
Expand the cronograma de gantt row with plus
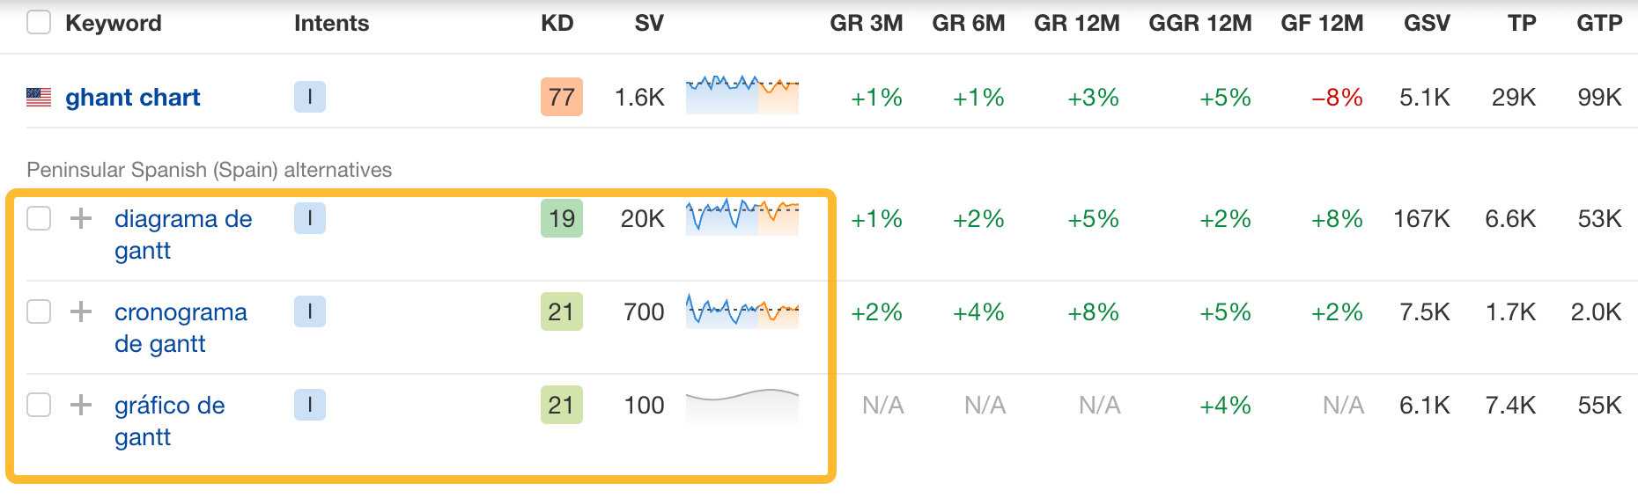click(81, 311)
